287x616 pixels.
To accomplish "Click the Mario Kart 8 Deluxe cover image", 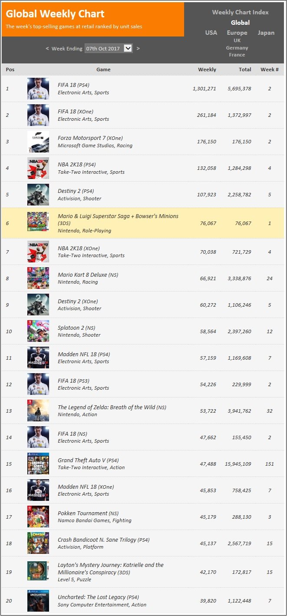I will [x=38, y=278].
